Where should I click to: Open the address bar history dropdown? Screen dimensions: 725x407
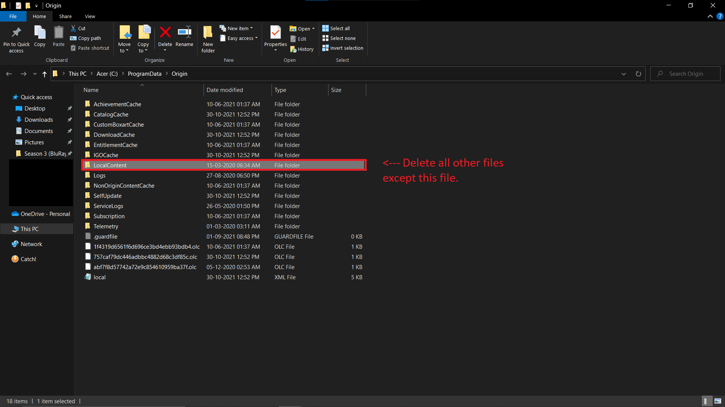[623, 73]
